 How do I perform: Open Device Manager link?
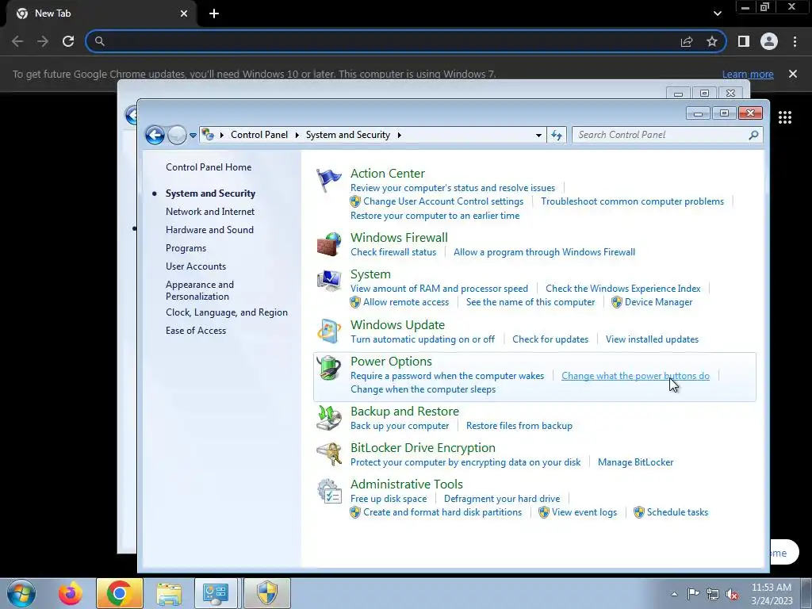pyautogui.click(x=658, y=302)
